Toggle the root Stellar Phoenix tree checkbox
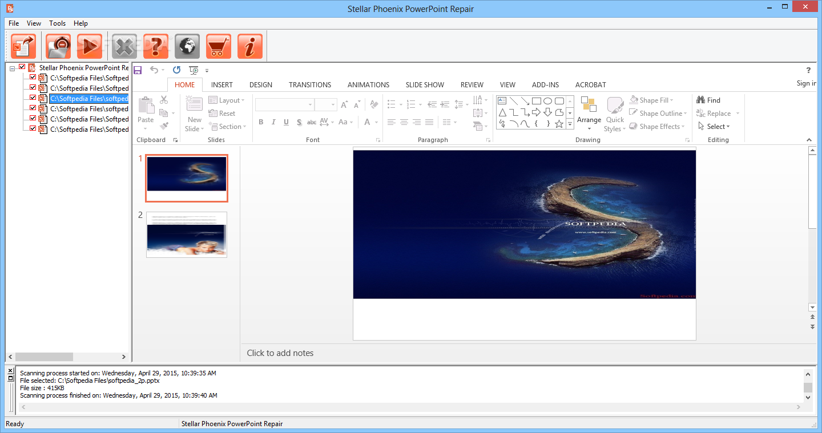Viewport: 822px width, 433px height. [22, 67]
